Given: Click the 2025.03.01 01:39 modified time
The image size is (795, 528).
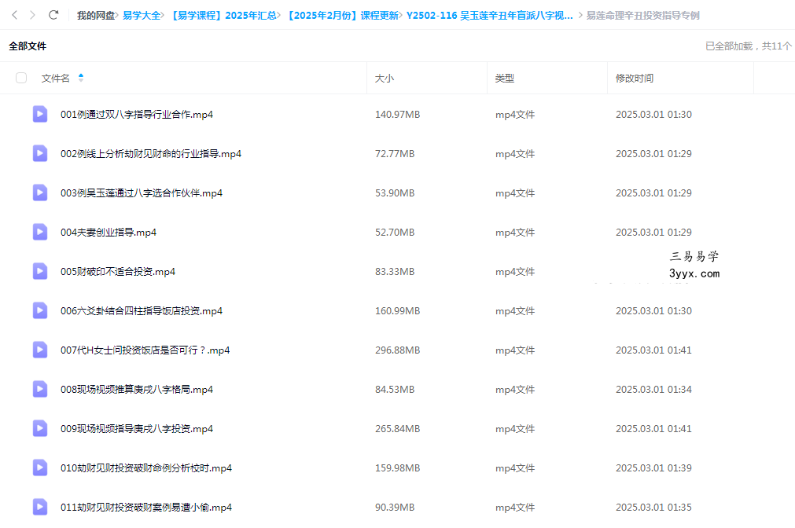Looking at the screenshot, I should tap(653, 467).
